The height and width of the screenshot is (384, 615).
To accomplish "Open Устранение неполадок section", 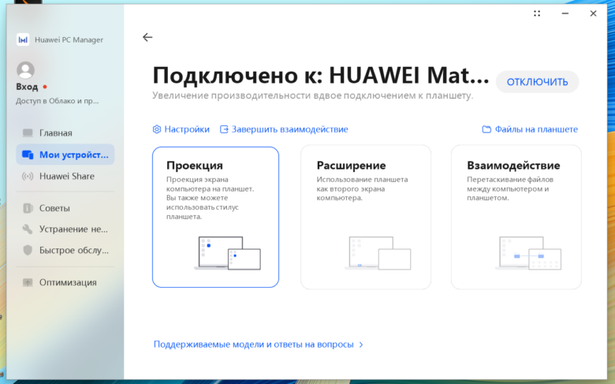I will tap(65, 229).
